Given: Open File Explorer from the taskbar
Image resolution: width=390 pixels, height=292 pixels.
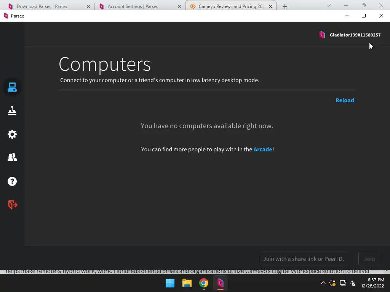Looking at the screenshot, I should 187,283.
